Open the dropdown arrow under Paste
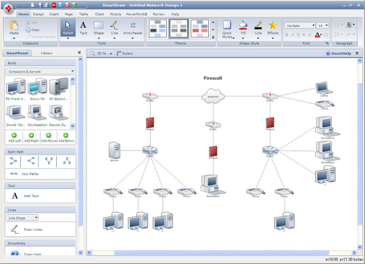365x264 pixels. coord(14,38)
